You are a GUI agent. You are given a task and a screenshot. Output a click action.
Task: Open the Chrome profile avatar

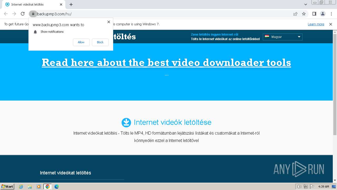pyautogui.click(x=323, y=14)
